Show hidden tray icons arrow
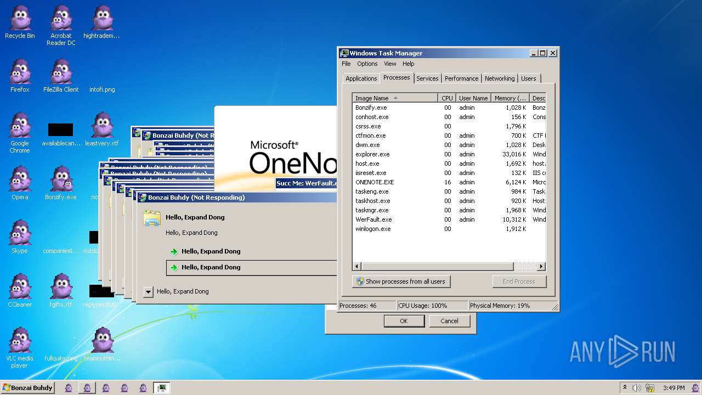The height and width of the screenshot is (395, 702). pos(625,387)
